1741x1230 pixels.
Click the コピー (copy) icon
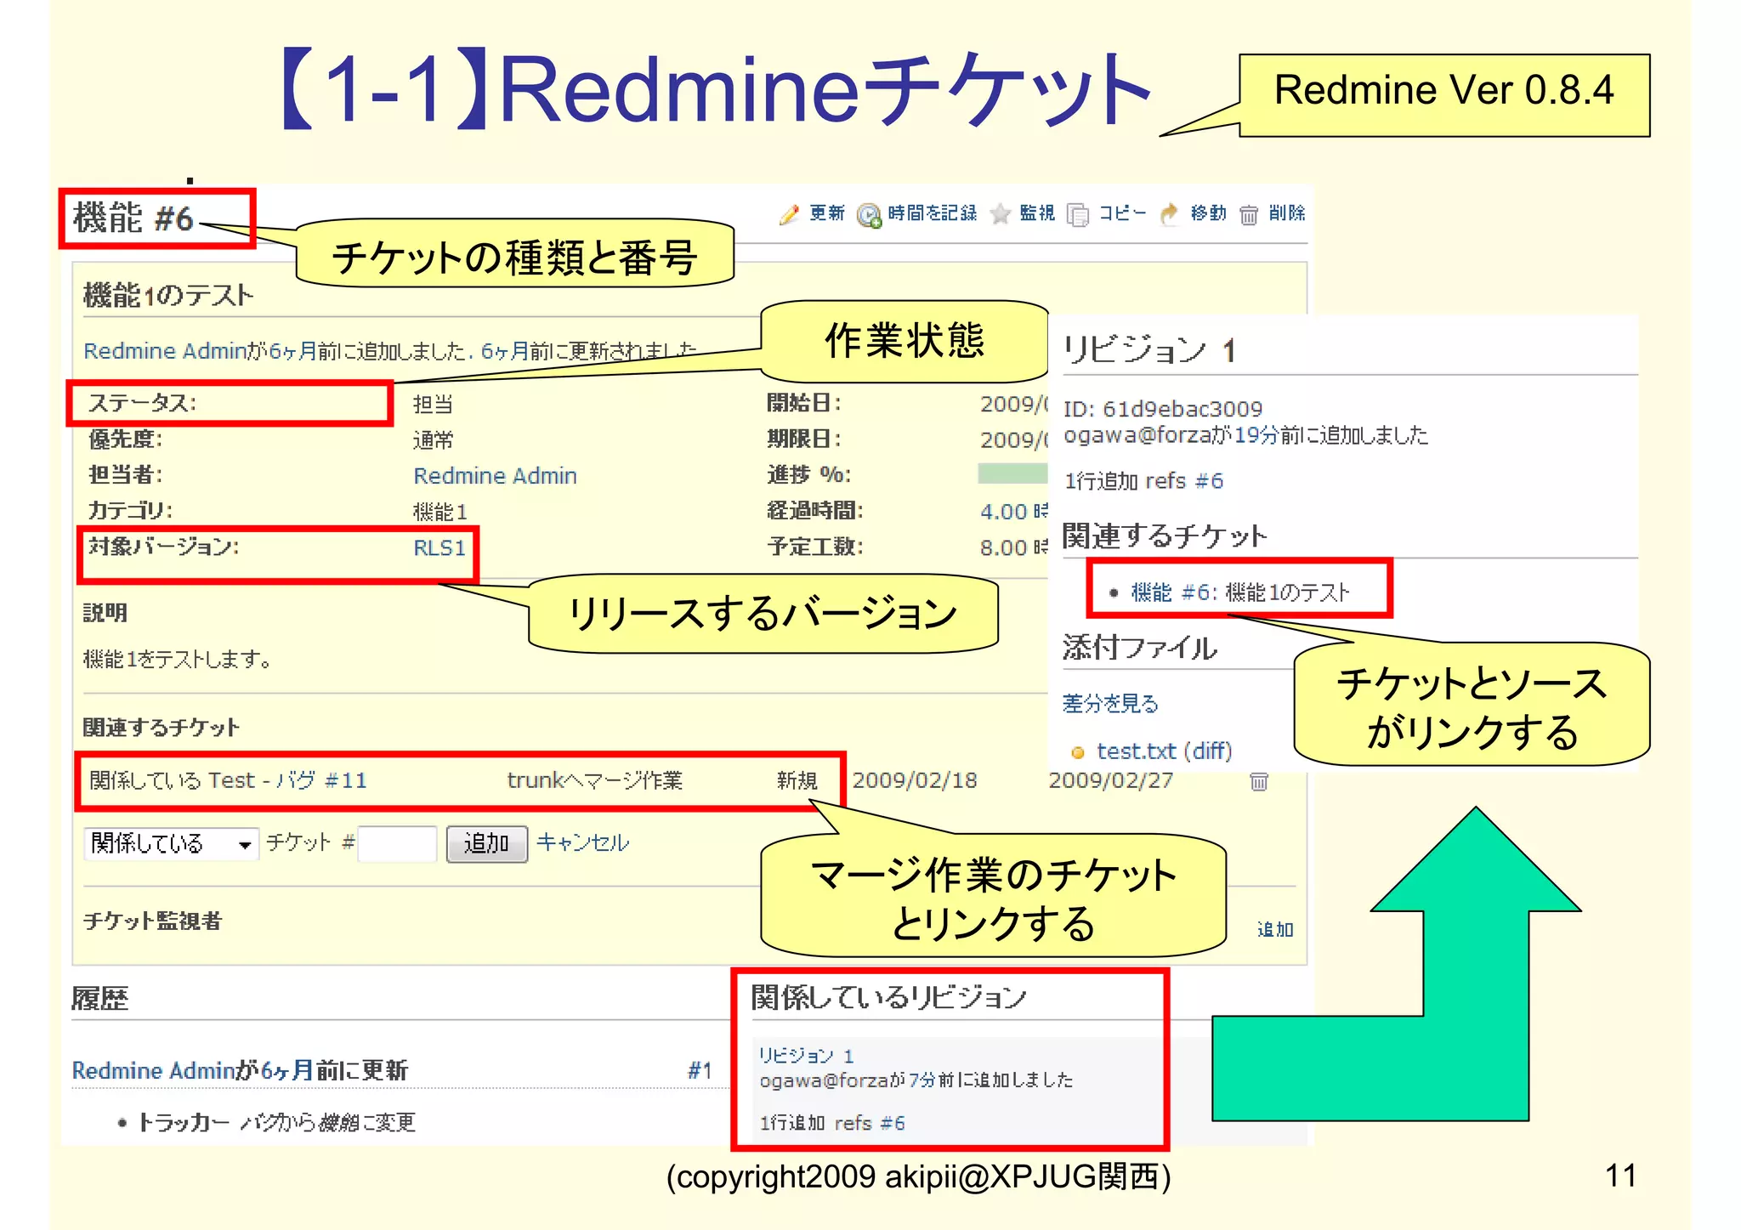point(1078,215)
